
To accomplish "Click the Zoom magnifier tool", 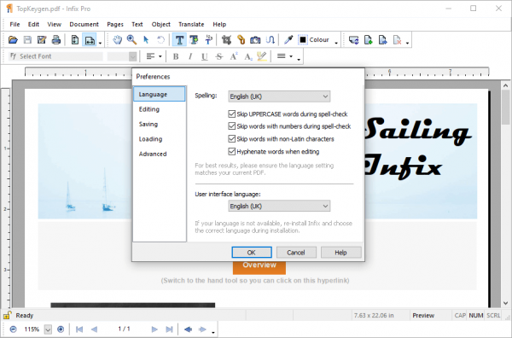I will 131,40.
